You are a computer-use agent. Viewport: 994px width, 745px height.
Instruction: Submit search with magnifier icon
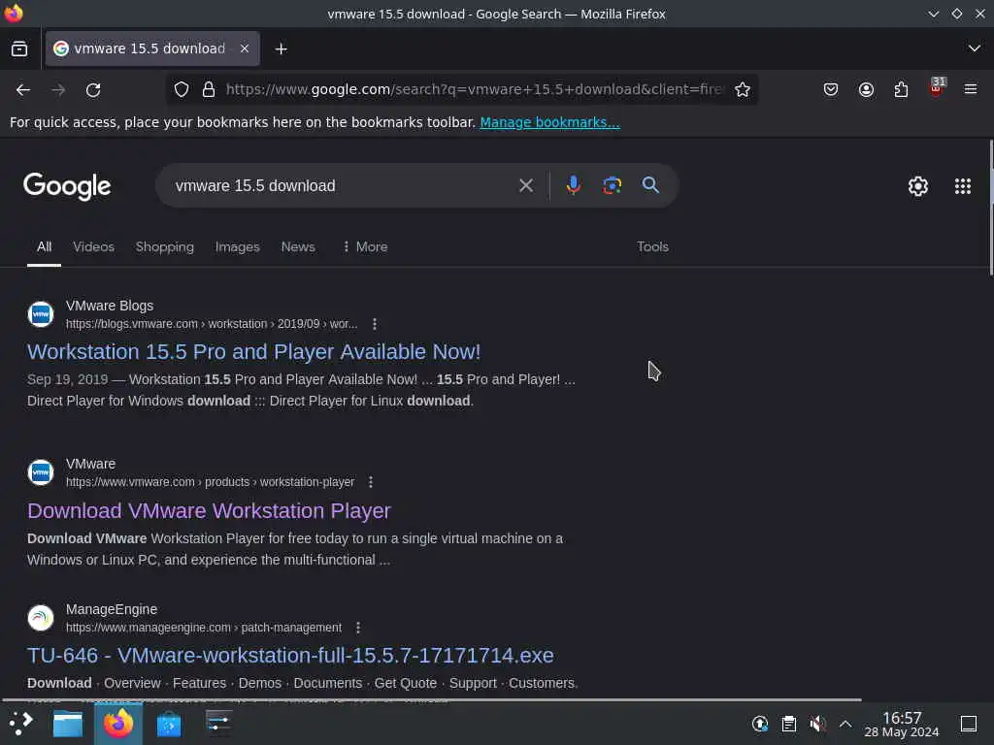(x=650, y=185)
